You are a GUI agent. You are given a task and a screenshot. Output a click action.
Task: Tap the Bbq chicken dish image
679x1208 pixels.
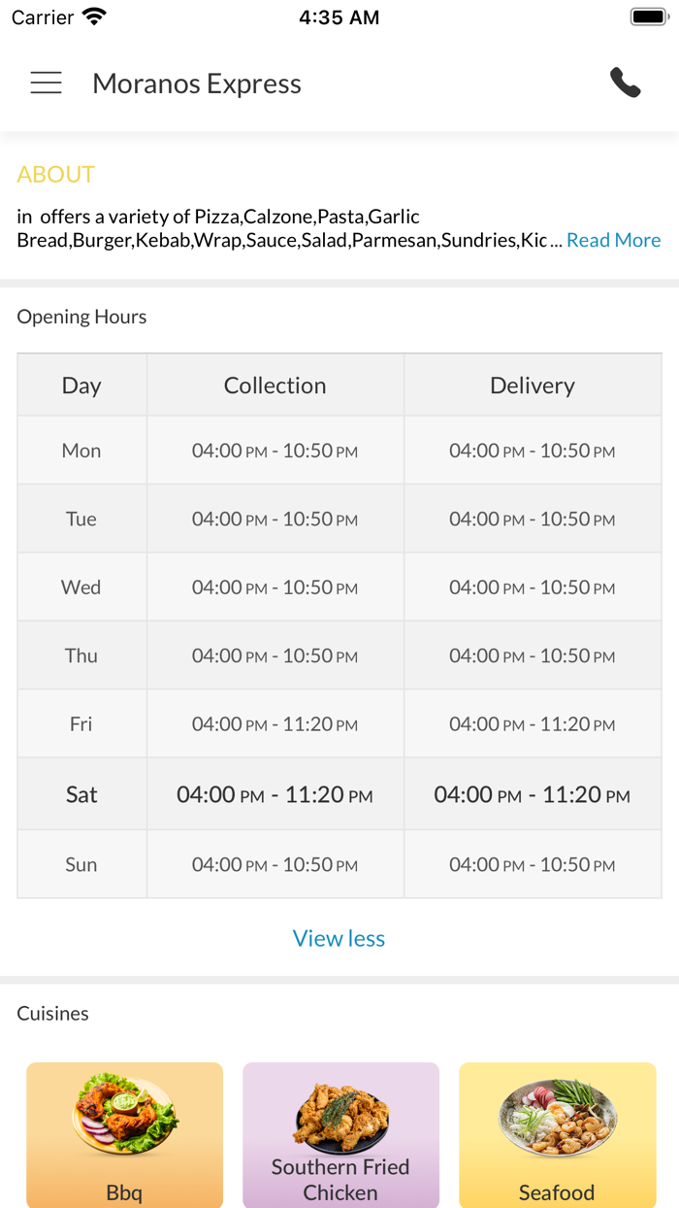click(124, 1113)
